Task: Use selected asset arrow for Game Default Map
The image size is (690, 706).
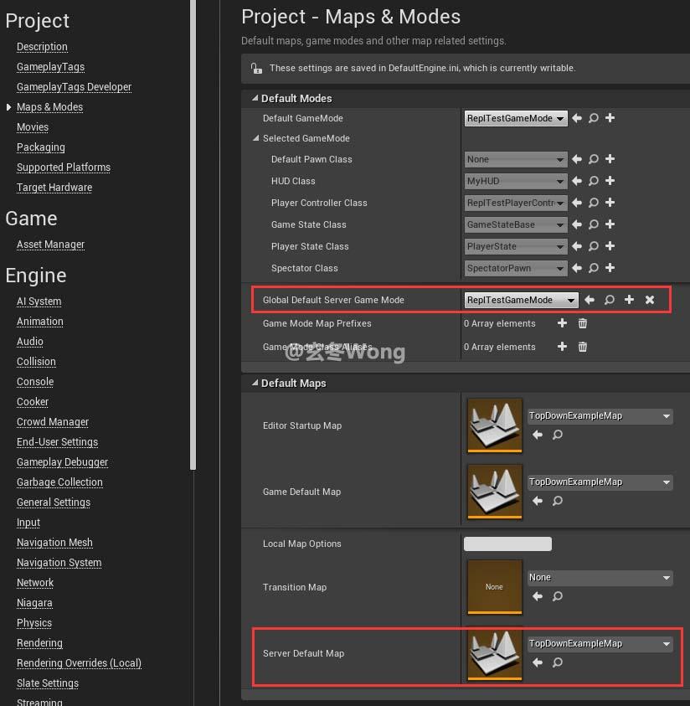Action: click(x=538, y=501)
